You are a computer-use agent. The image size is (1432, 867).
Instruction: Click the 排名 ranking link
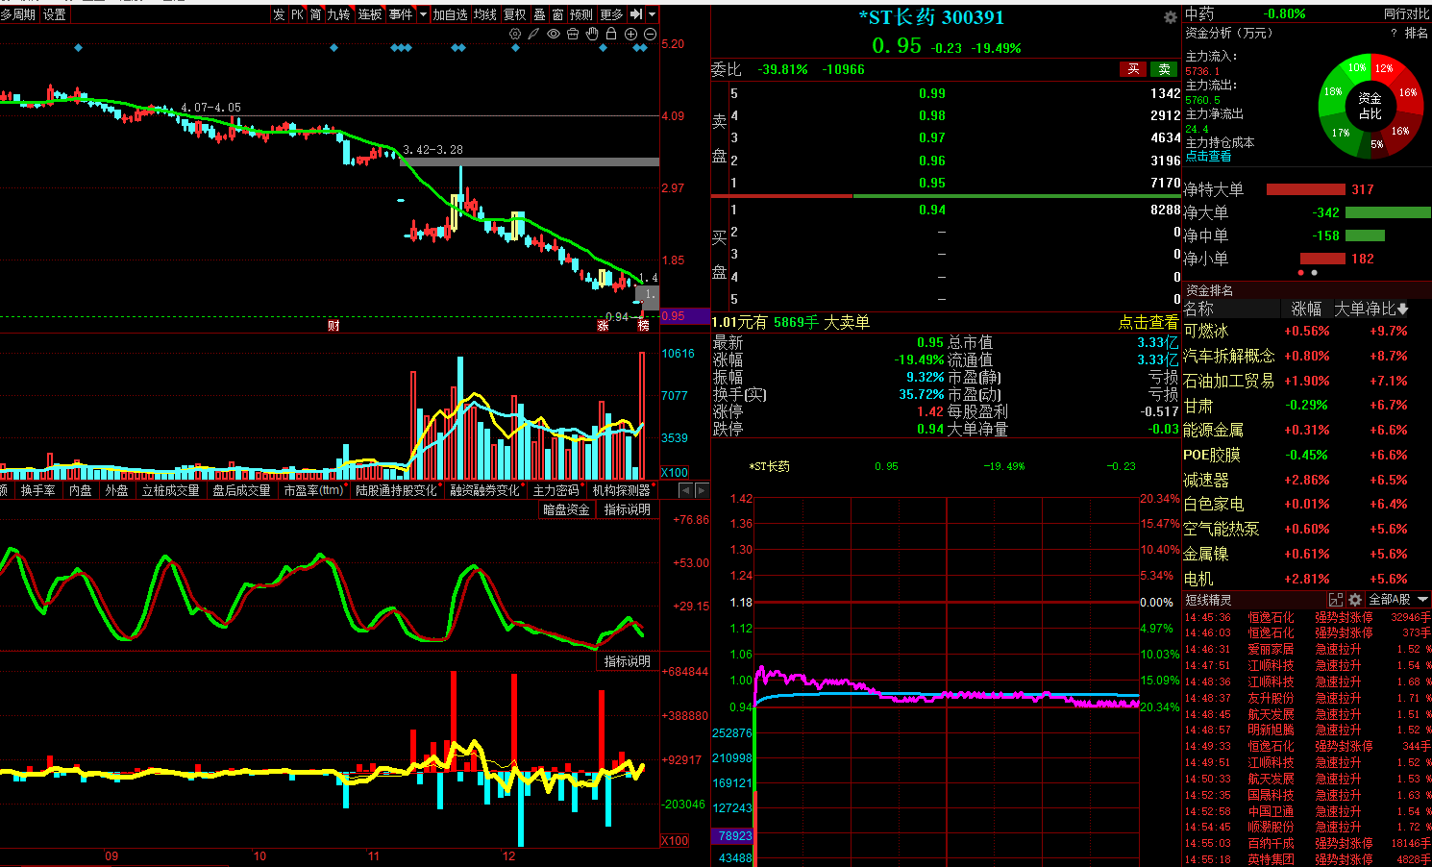(x=1417, y=33)
